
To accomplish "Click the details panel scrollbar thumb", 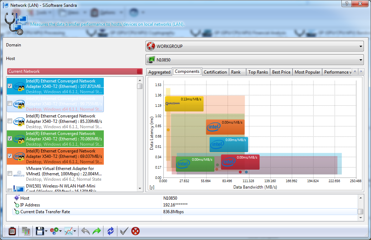I will [360, 211].
